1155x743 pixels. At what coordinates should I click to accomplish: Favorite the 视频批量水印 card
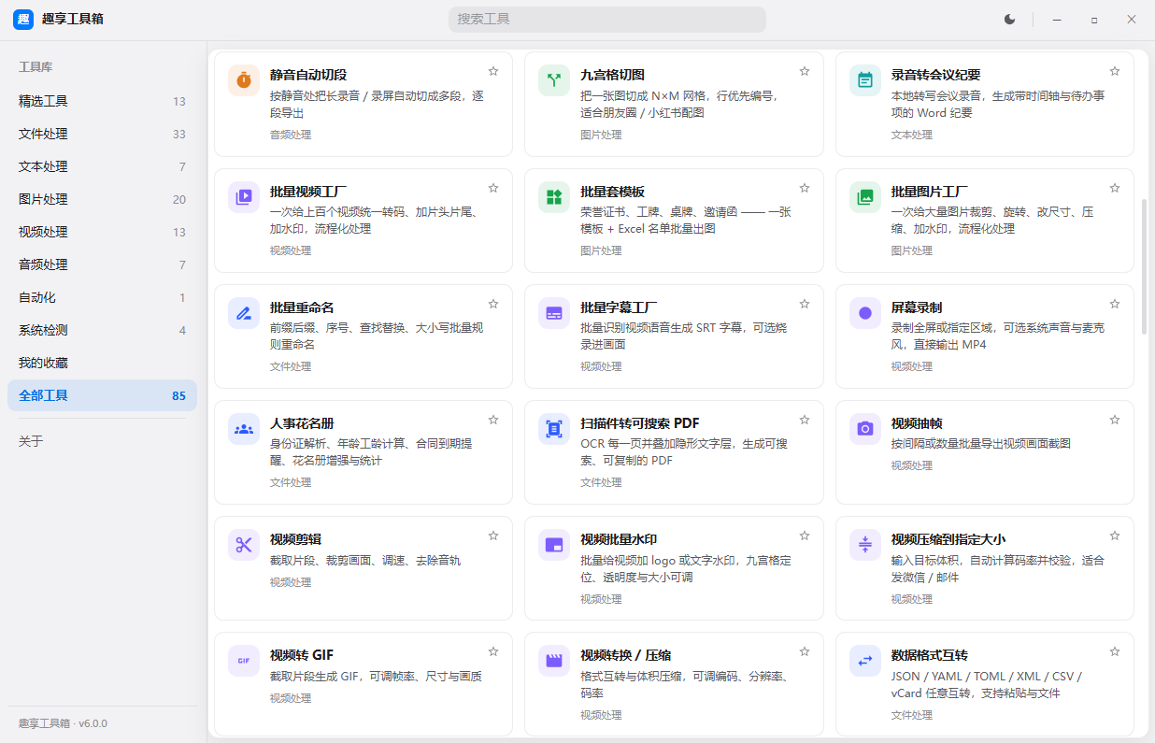click(x=805, y=536)
